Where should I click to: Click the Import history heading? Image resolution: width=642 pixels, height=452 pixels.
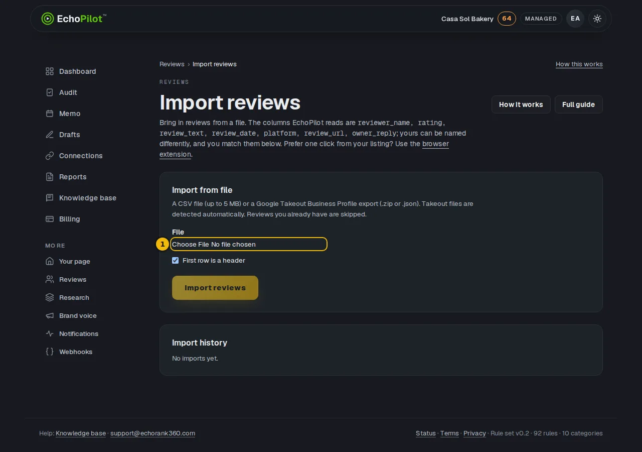[x=200, y=343]
